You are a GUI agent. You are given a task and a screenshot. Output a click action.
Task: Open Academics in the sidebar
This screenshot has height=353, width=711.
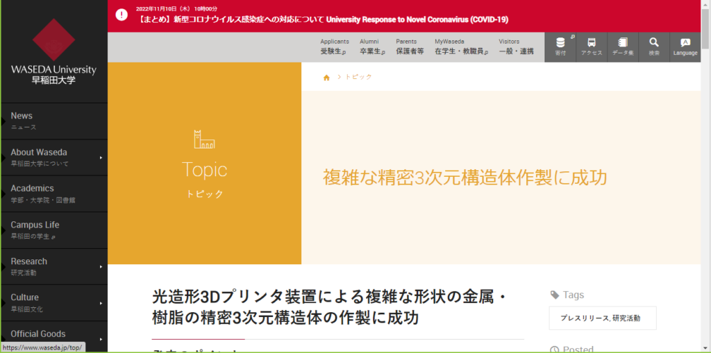(54, 193)
